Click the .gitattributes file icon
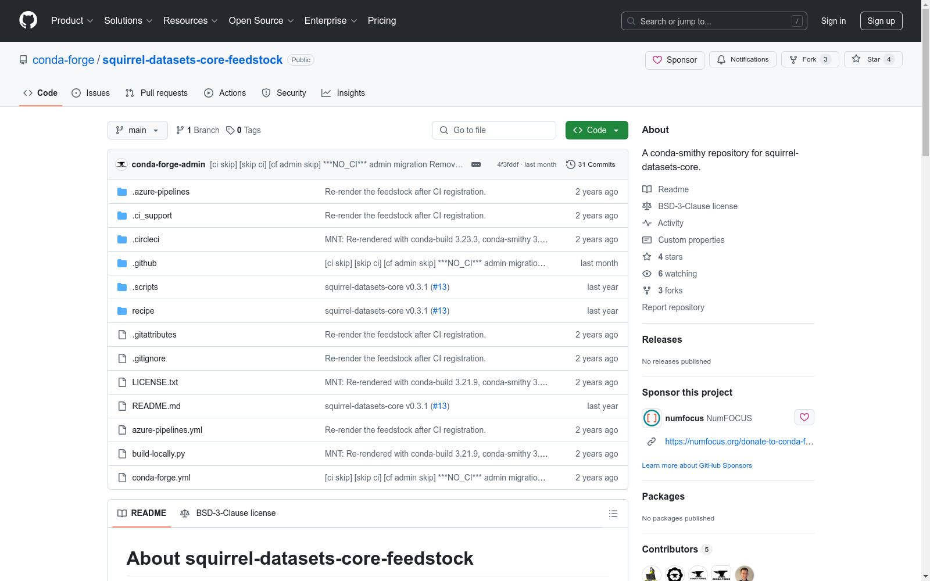This screenshot has width=930, height=581. tap(122, 335)
